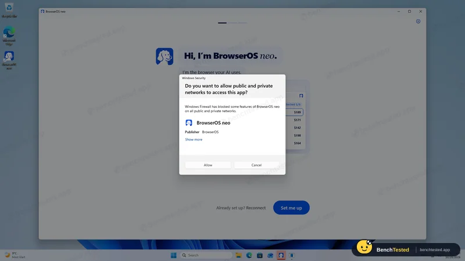Minimize the BrowserOS neo window

(399, 11)
